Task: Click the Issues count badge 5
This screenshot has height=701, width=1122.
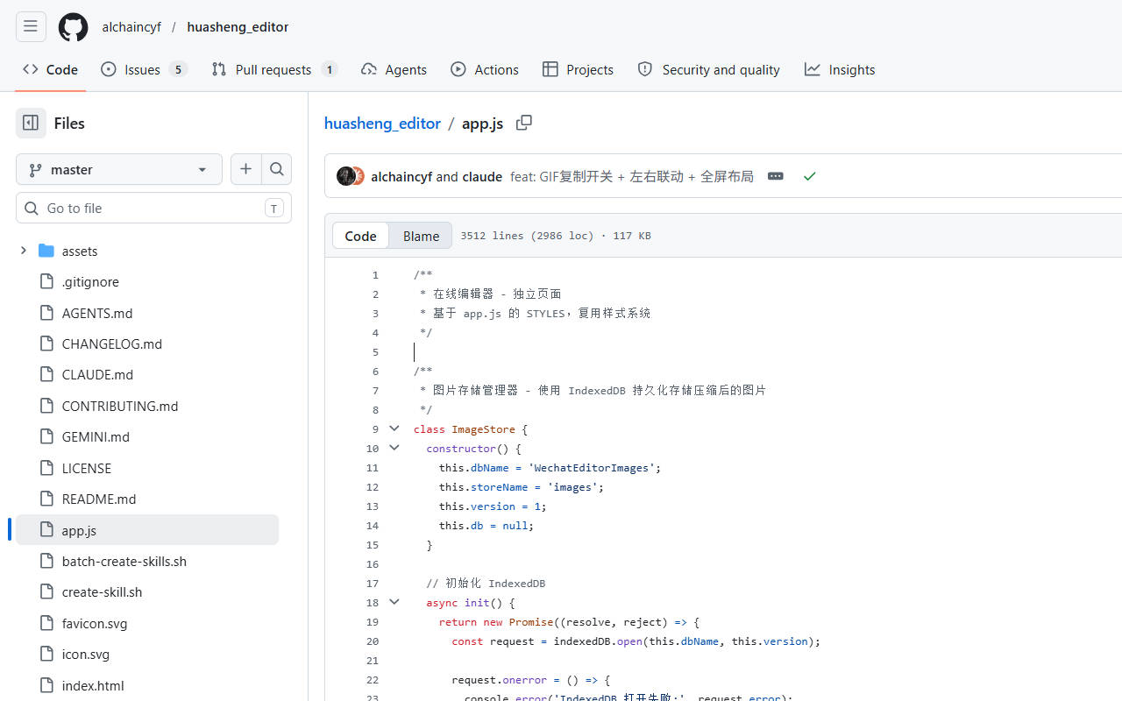Action: point(178,69)
